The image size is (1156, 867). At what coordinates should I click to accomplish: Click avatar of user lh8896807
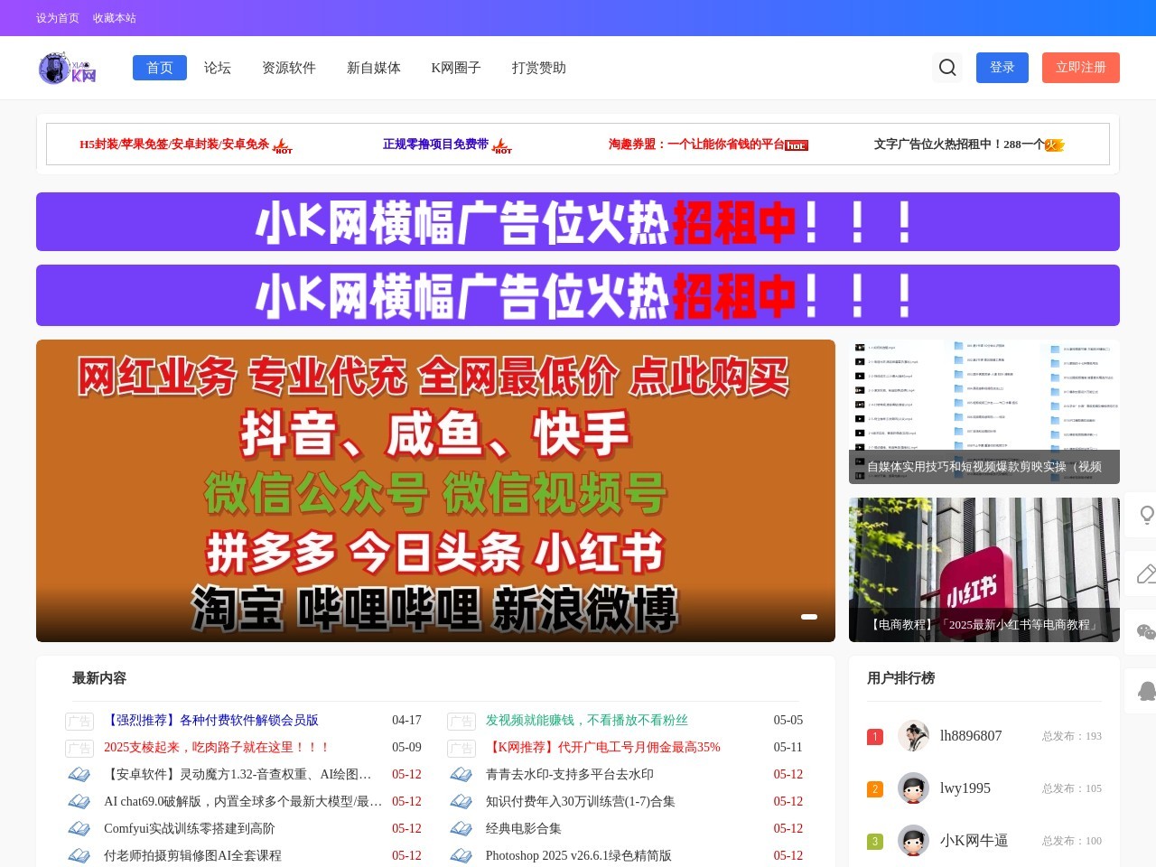point(914,736)
